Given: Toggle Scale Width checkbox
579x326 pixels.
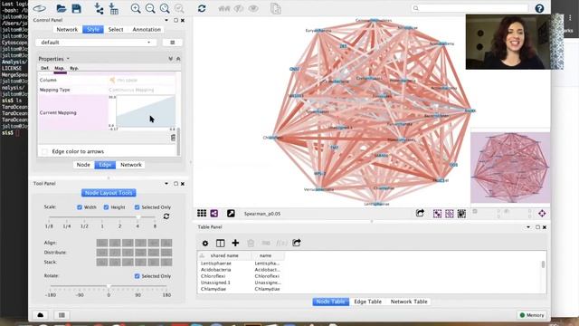Looking at the screenshot, I should click(80, 207).
